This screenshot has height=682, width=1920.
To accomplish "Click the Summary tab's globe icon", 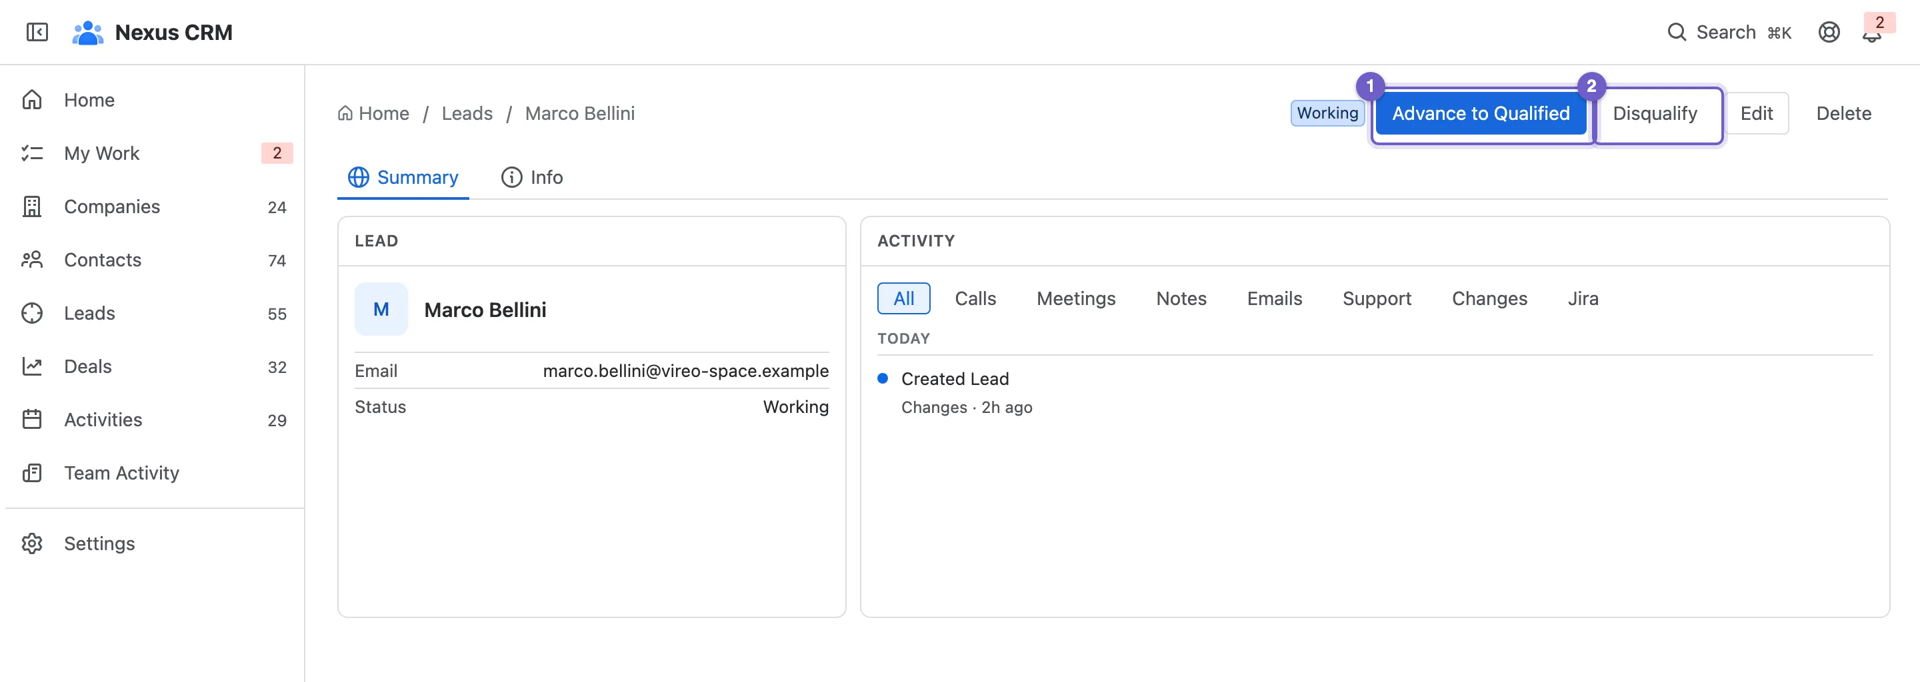I will click(x=359, y=177).
